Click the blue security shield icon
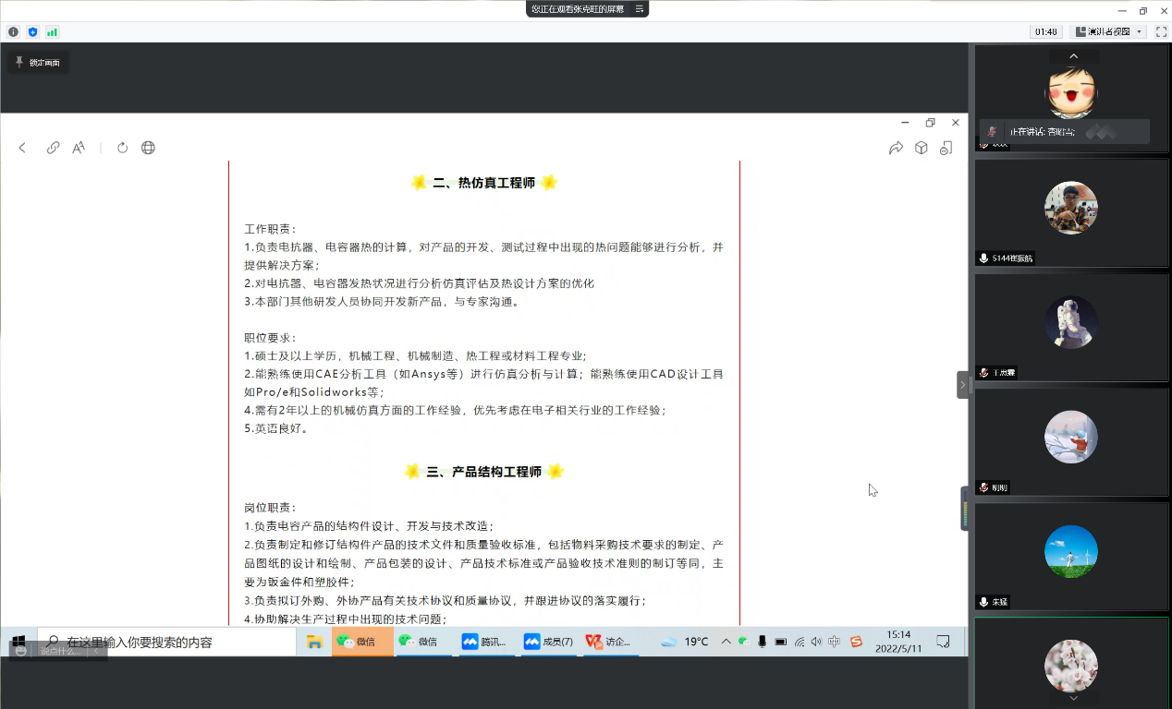Image resolution: width=1172 pixels, height=709 pixels. click(33, 31)
